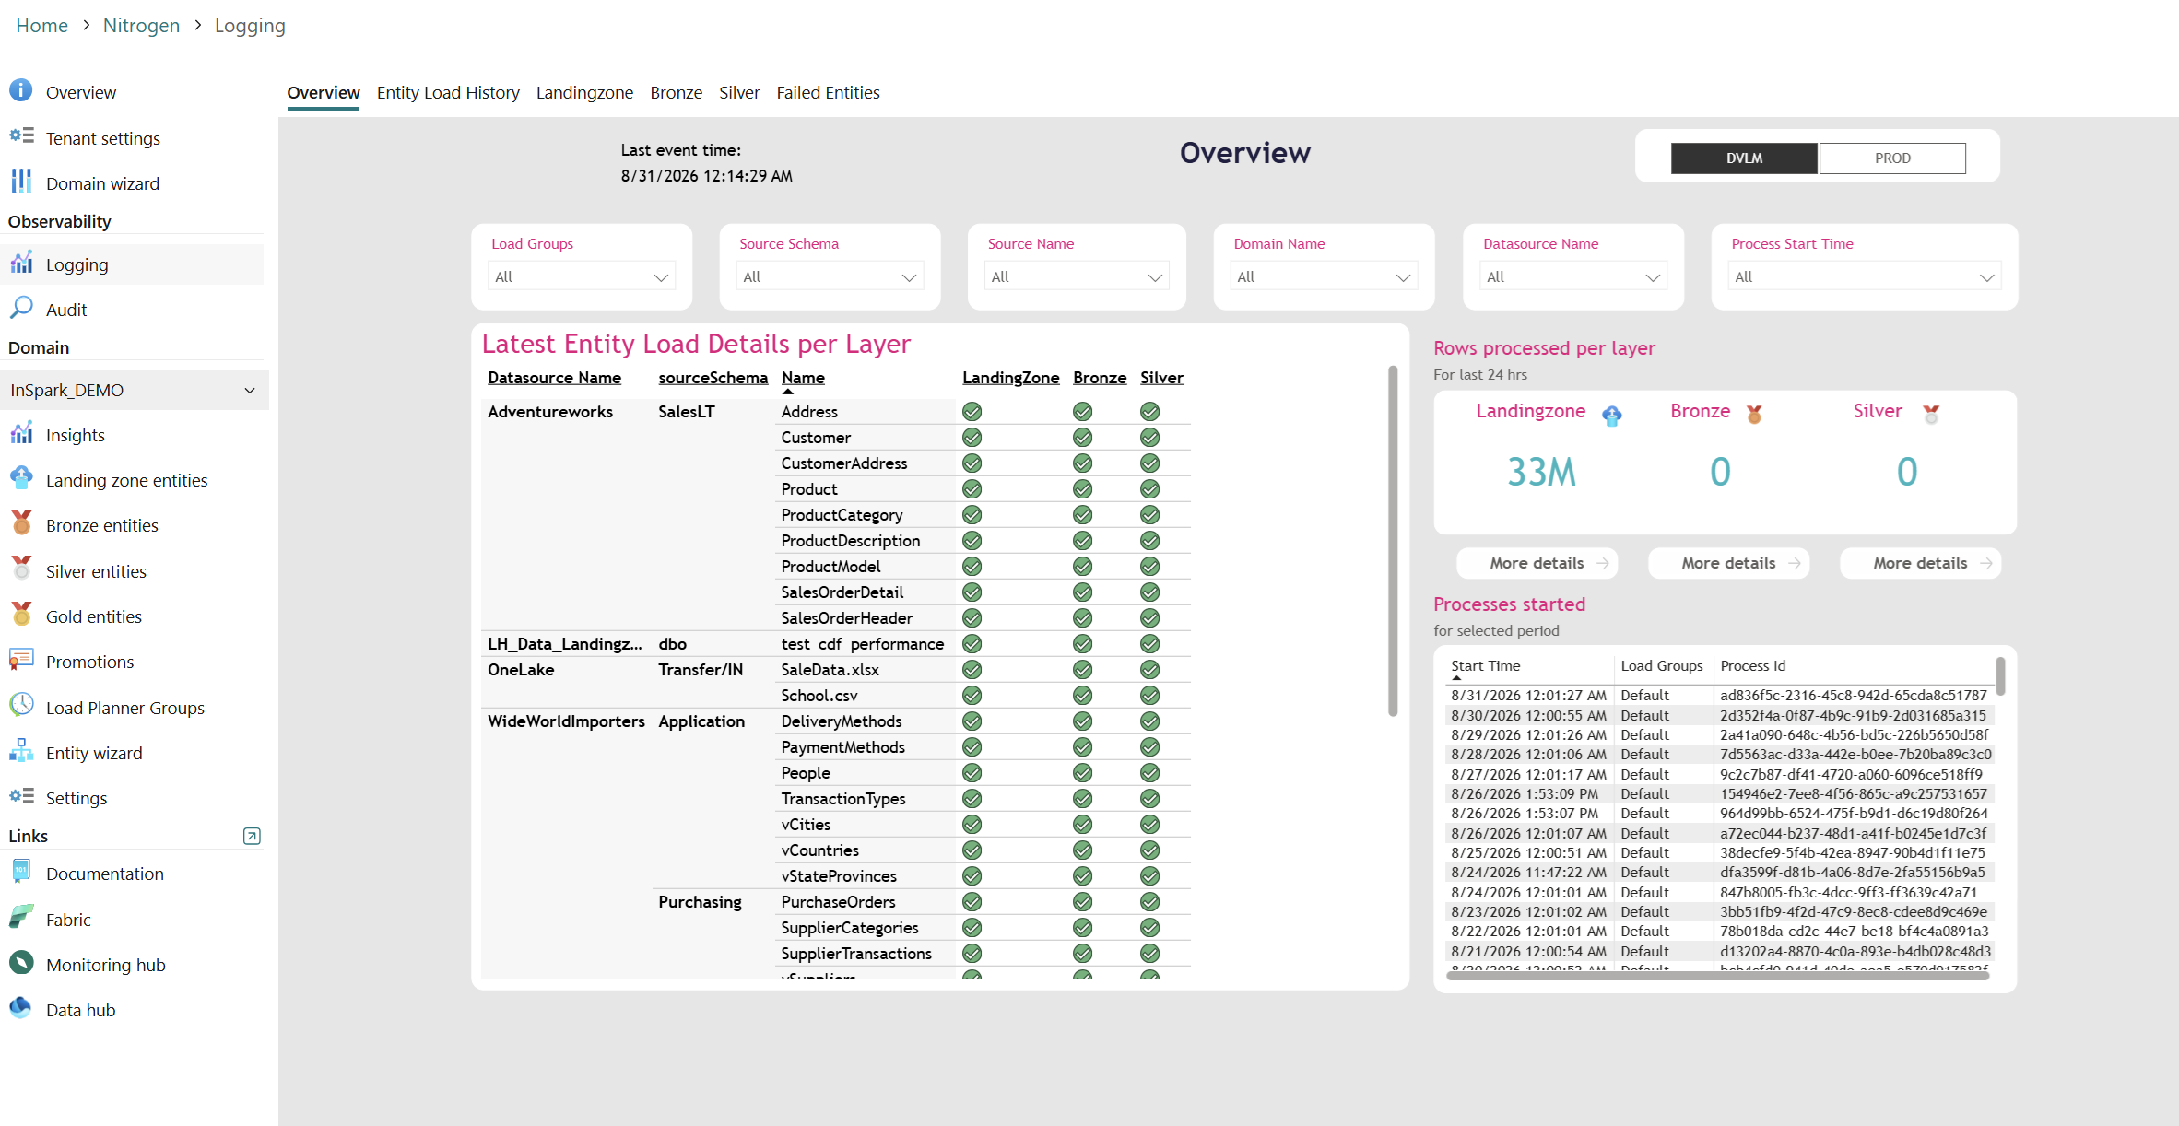Open Promotions certificate icon
The width and height of the screenshot is (2179, 1126).
click(x=21, y=660)
